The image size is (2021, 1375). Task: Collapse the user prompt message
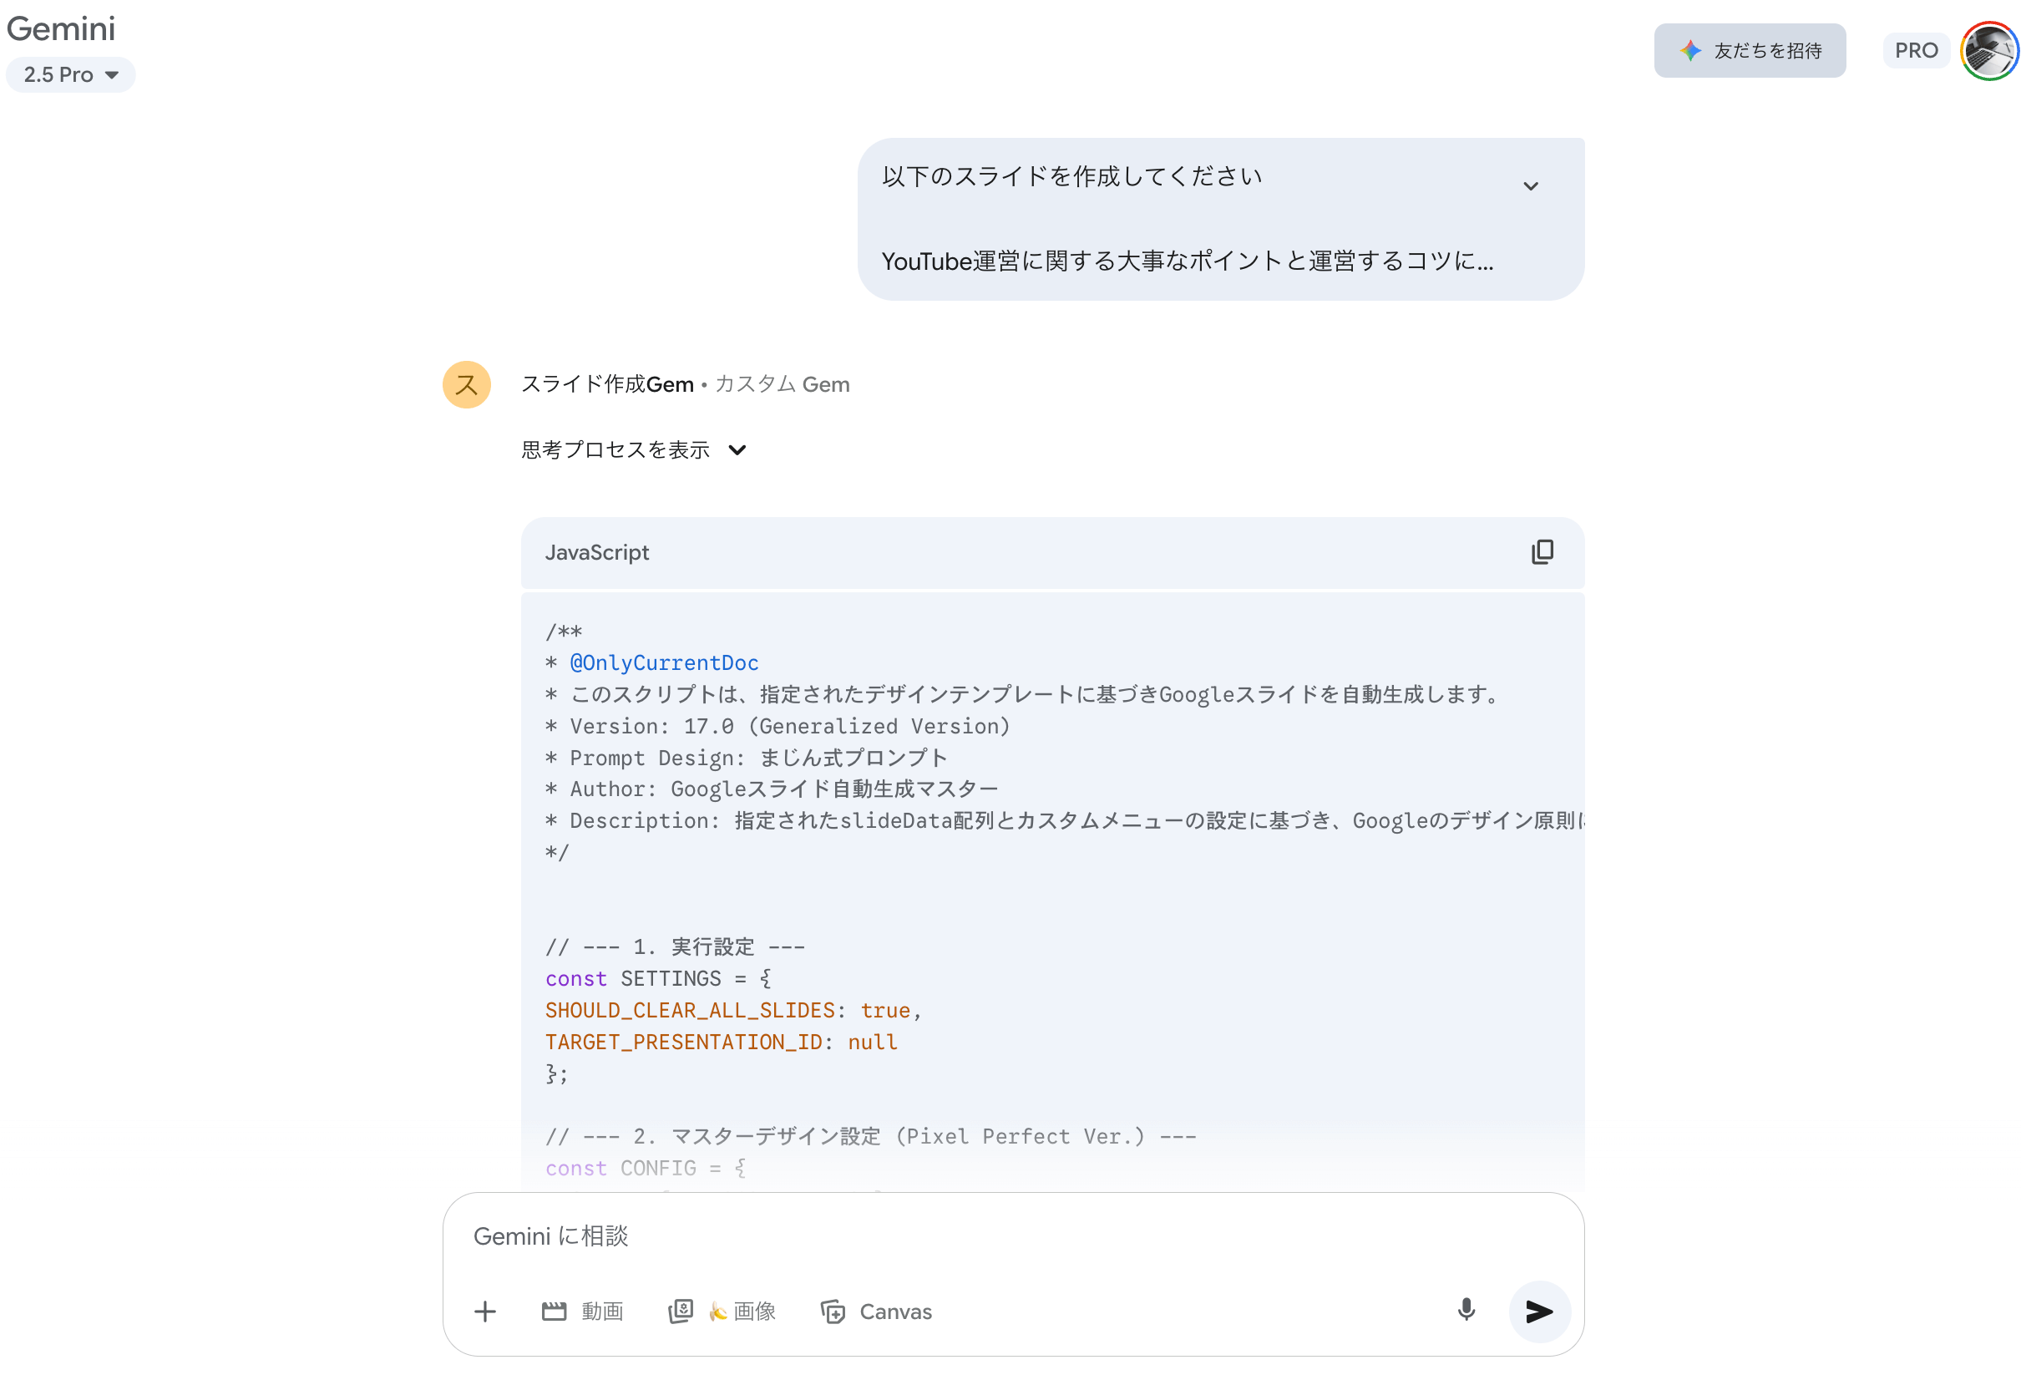point(1532,185)
